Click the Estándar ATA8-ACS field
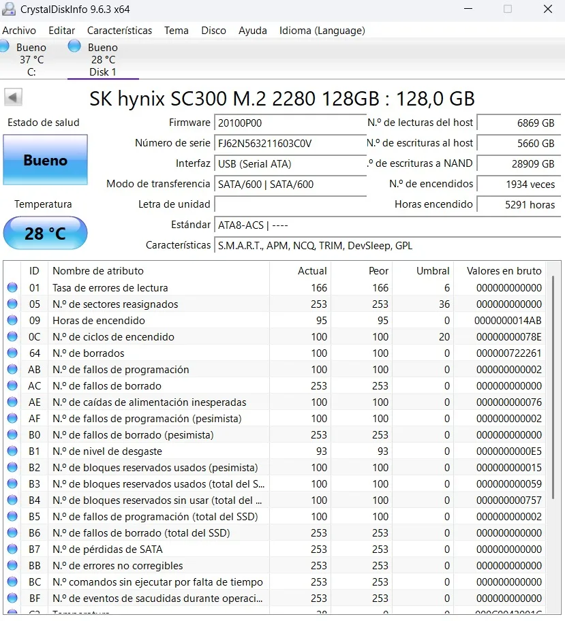 (387, 225)
